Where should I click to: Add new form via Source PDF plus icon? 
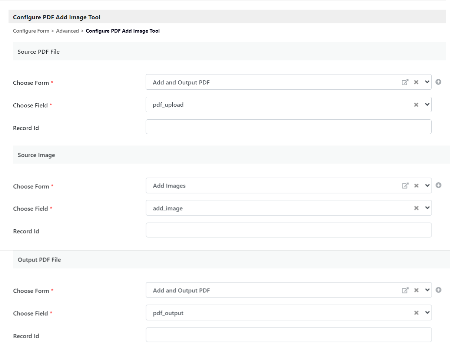438,82
